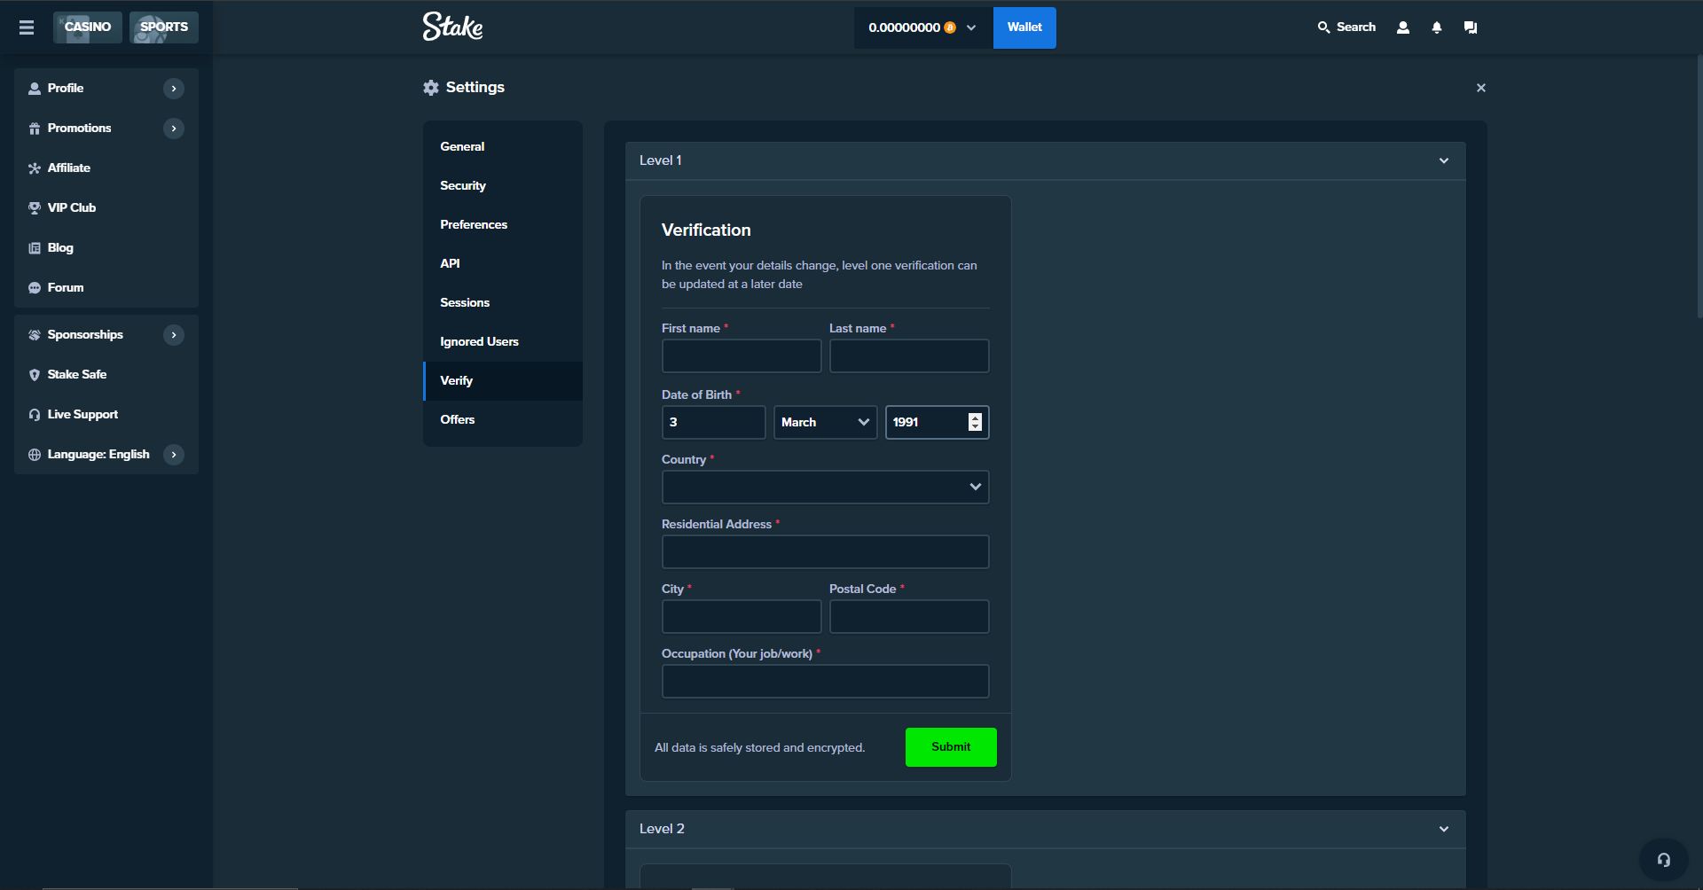1703x890 pixels.
Task: Open the chat bubbles icon
Action: (1470, 27)
